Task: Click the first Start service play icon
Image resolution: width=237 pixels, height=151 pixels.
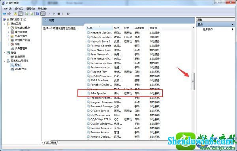Action: pyautogui.click(x=49, y=14)
